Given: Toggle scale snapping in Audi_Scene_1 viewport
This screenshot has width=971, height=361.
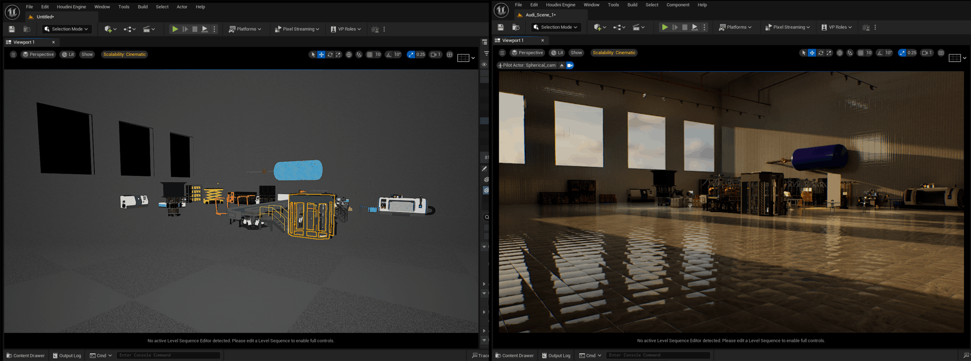Looking at the screenshot, I should pos(902,53).
